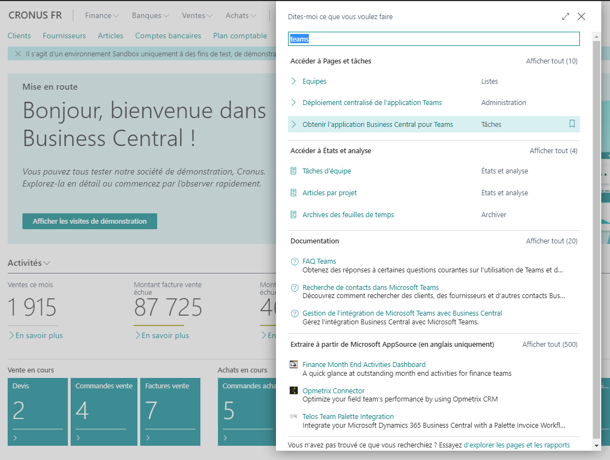This screenshot has width=610, height=460.
Task: Open Recherche de contacts dans Microsoft Teams
Action: pos(371,287)
